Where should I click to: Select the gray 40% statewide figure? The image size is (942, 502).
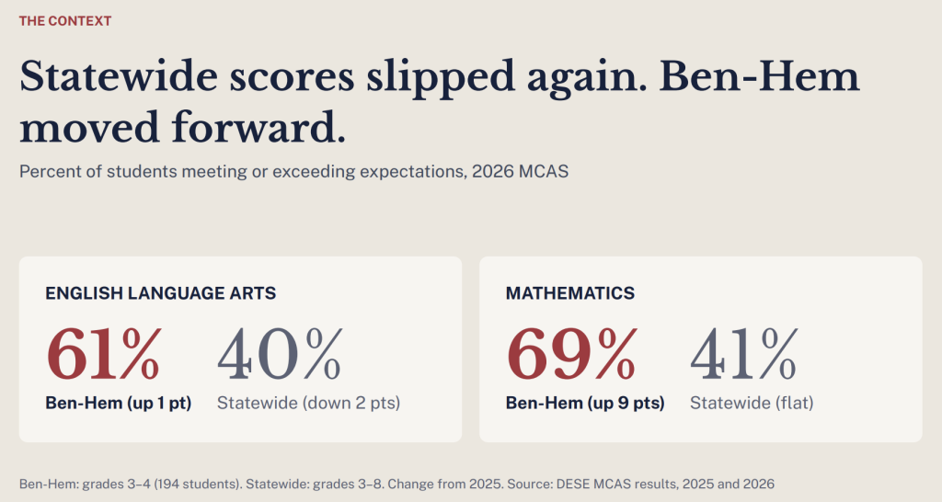point(280,355)
